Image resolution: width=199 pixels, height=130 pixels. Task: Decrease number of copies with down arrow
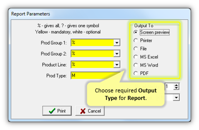(x=176, y=88)
